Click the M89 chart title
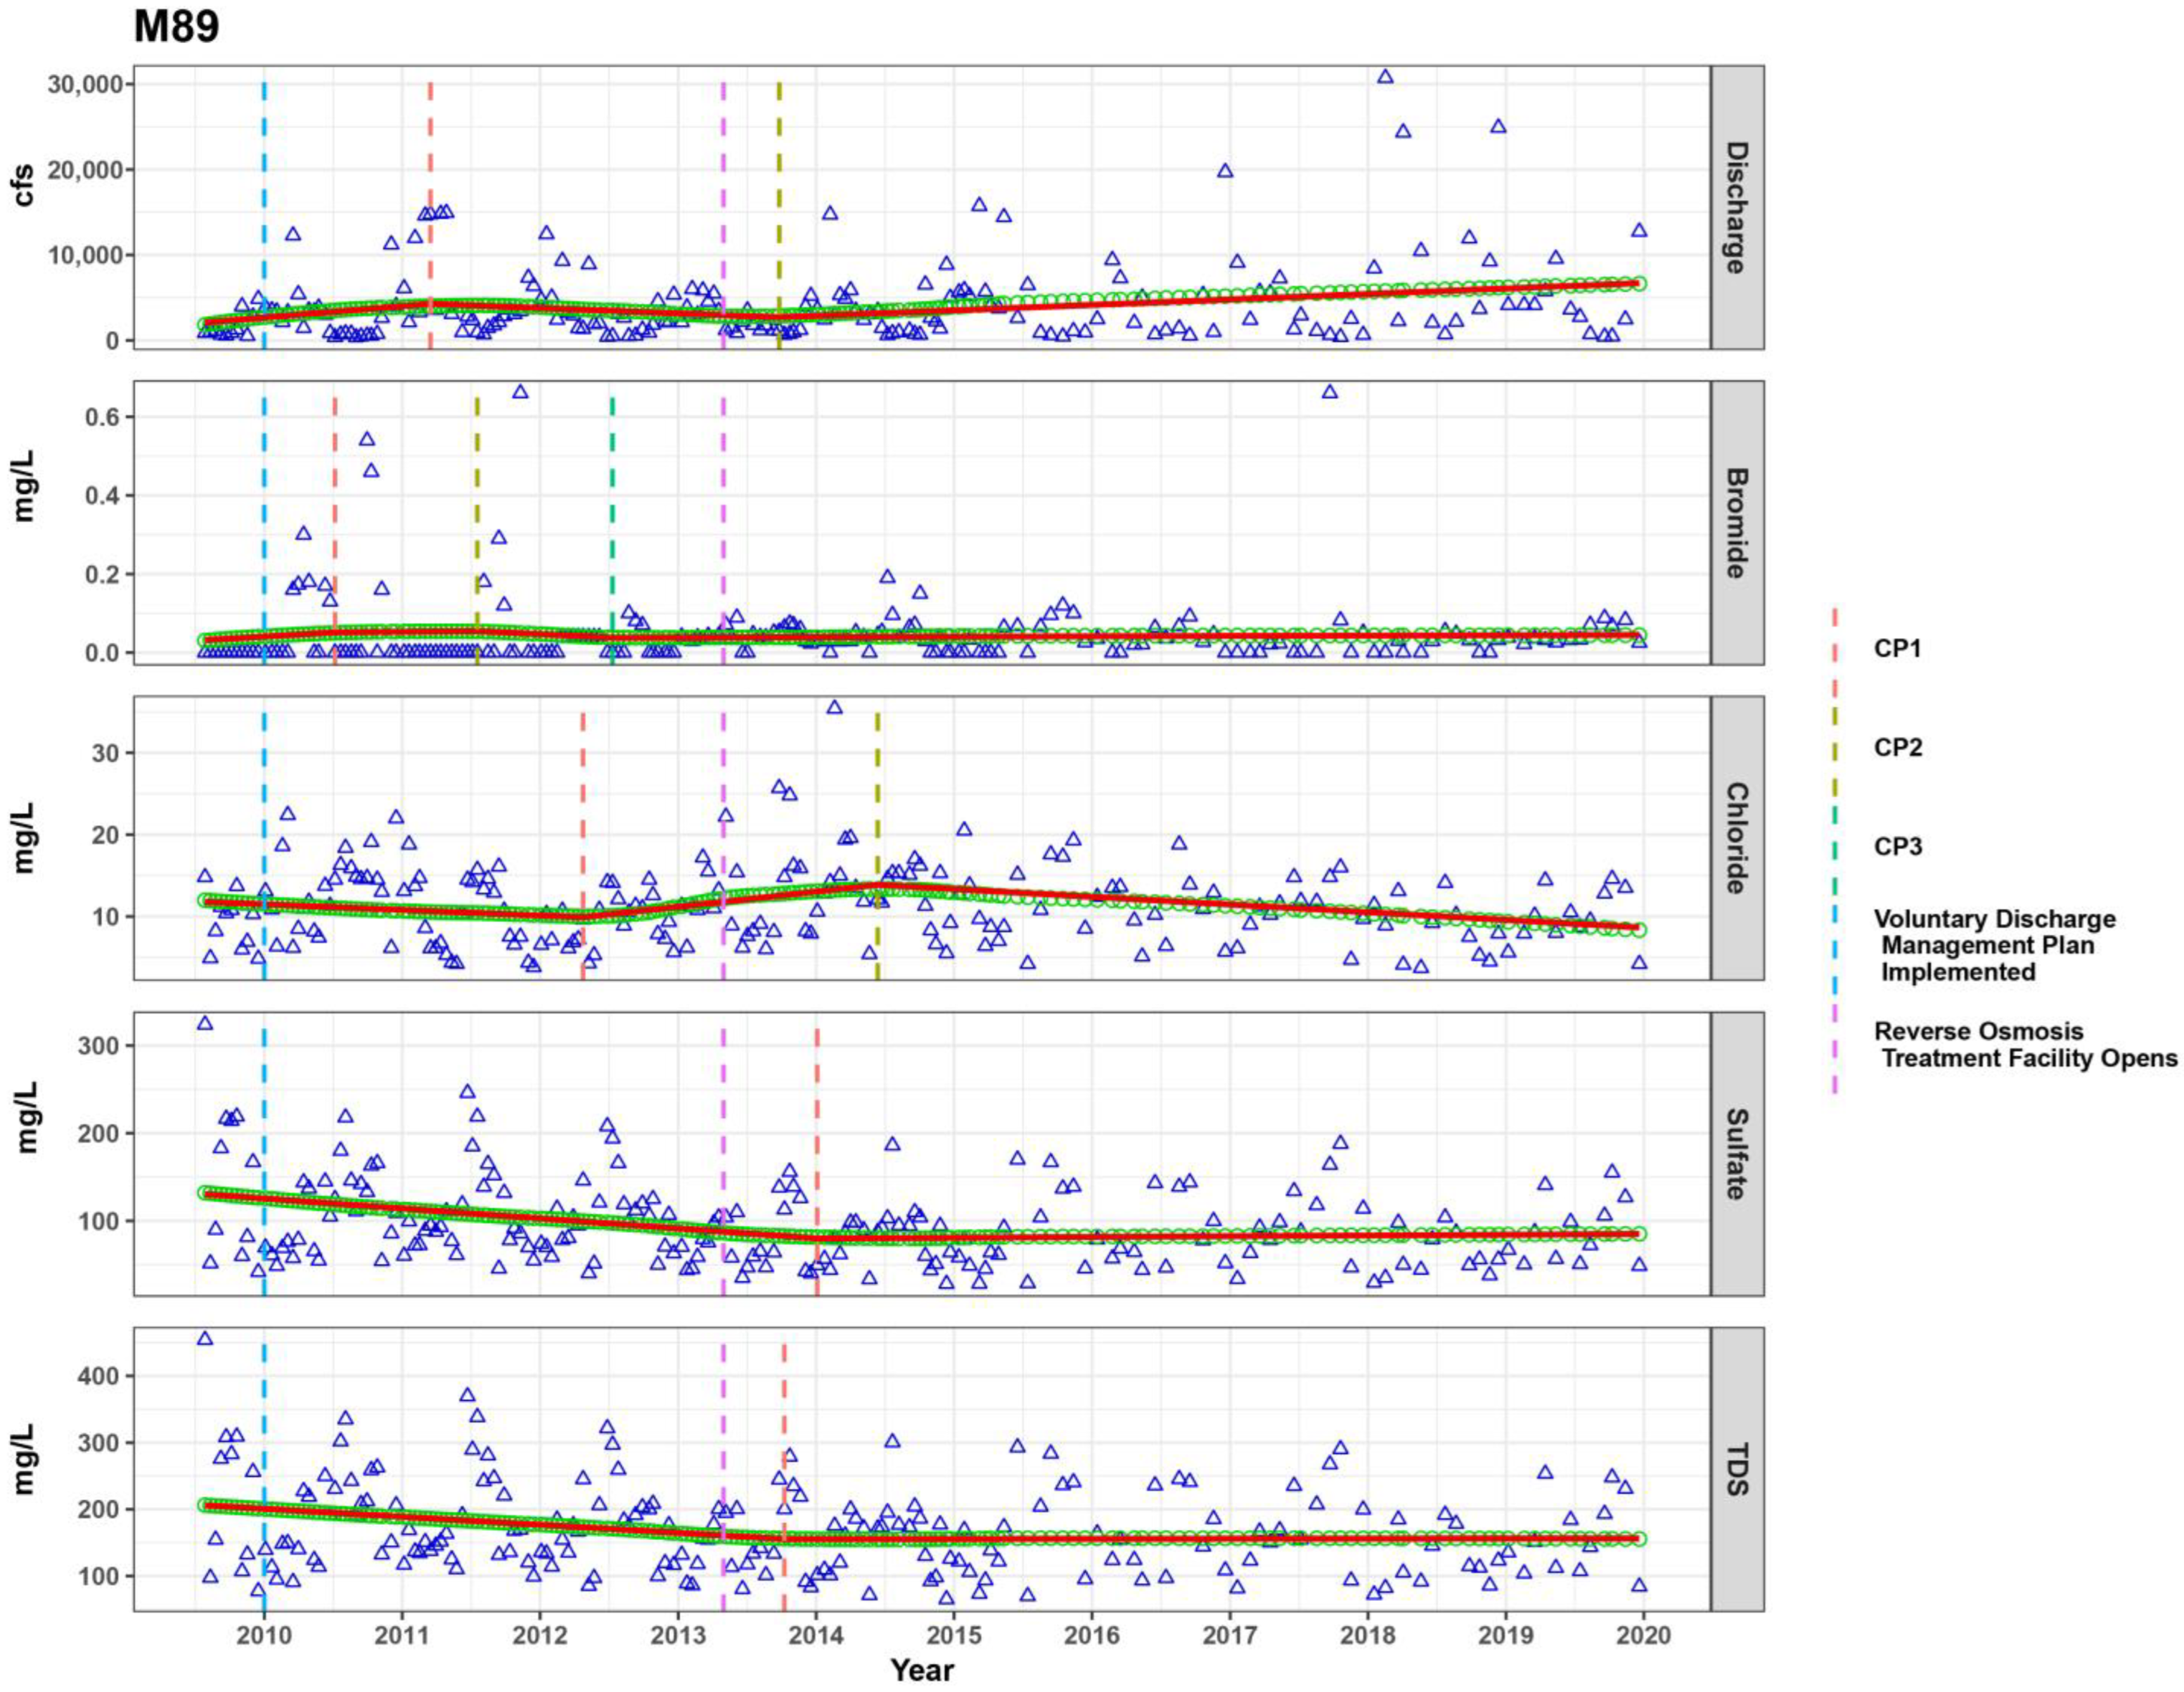2184x1692 pixels. pos(176,27)
